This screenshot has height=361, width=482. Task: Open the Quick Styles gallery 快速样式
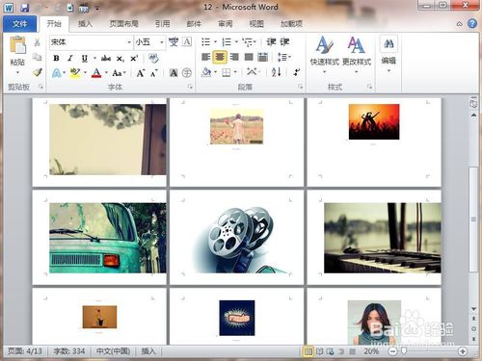(x=325, y=55)
